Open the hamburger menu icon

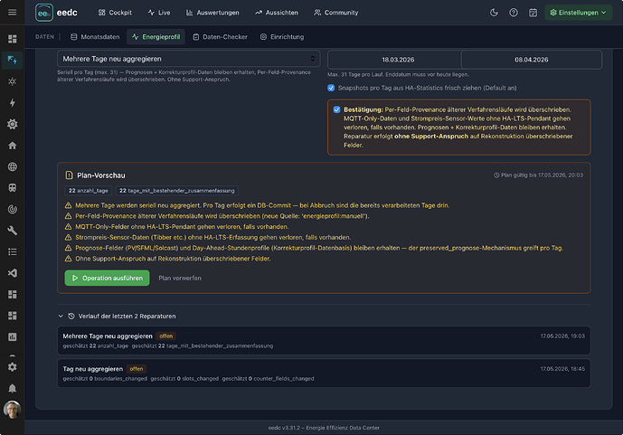13,13
